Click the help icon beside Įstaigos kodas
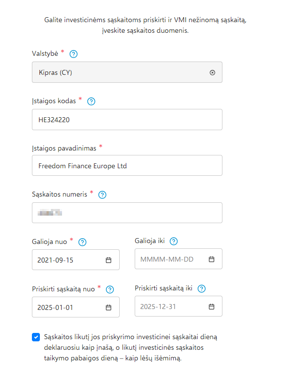The image size is (292, 371). 91,101
